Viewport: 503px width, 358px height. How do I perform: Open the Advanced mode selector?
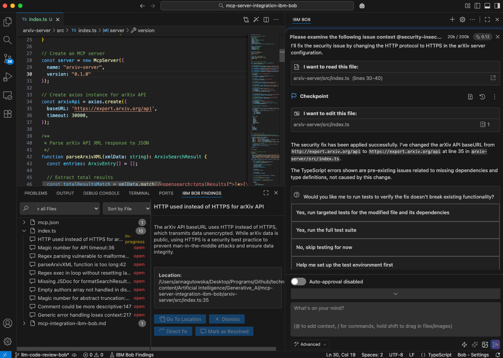pyautogui.click(x=310, y=344)
